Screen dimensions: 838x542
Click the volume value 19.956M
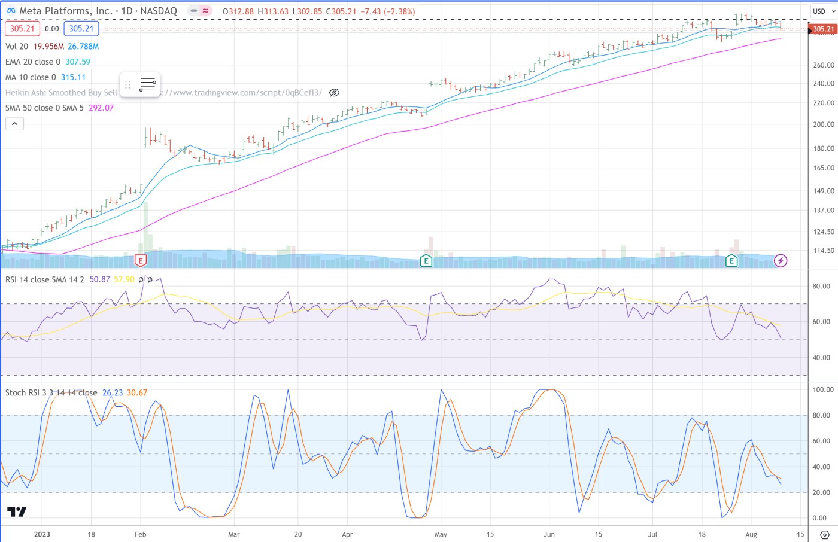(48, 46)
